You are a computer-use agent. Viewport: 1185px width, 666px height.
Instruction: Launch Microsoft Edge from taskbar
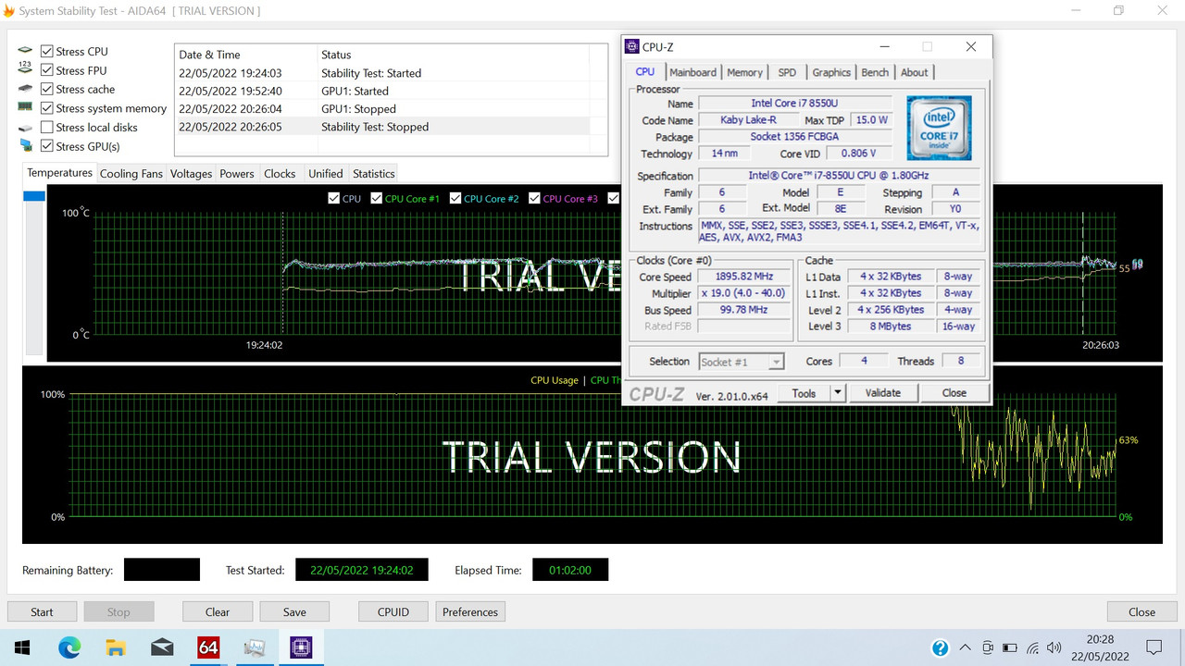click(x=69, y=647)
